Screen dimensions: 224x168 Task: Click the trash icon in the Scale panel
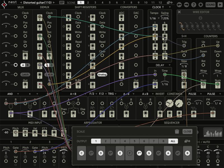178,131
